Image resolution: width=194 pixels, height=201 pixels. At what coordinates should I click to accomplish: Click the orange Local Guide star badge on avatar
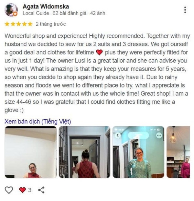click(15, 14)
